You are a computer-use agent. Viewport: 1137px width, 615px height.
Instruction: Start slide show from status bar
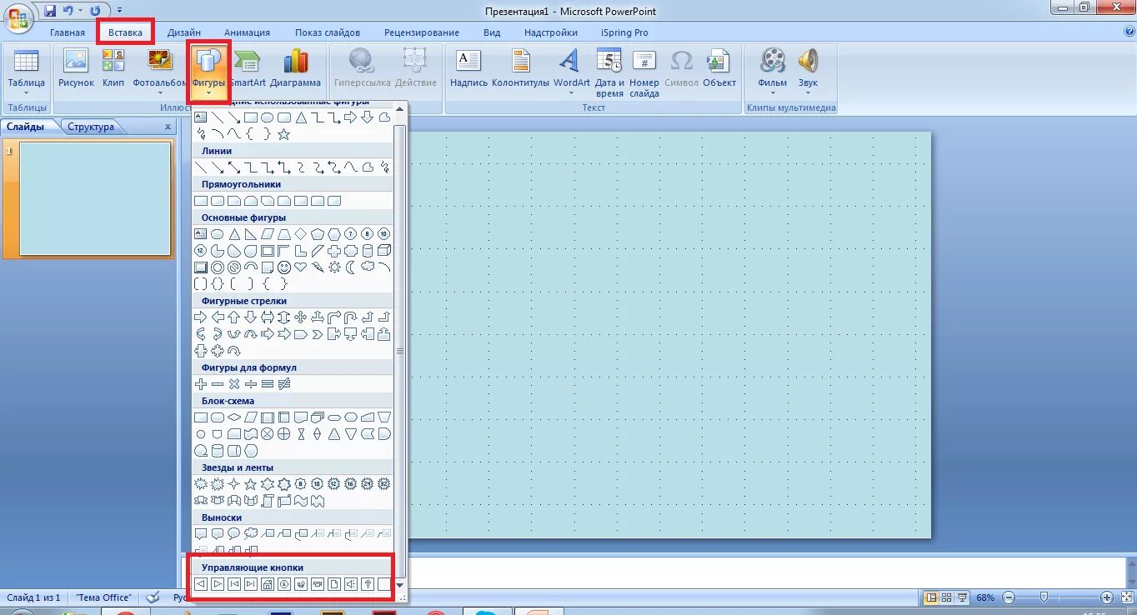tap(964, 597)
